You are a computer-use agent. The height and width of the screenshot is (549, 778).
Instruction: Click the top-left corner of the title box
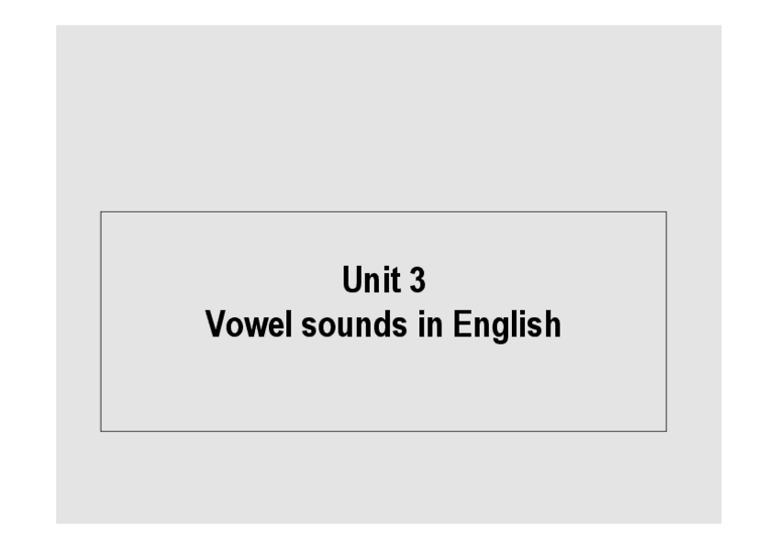(x=101, y=212)
